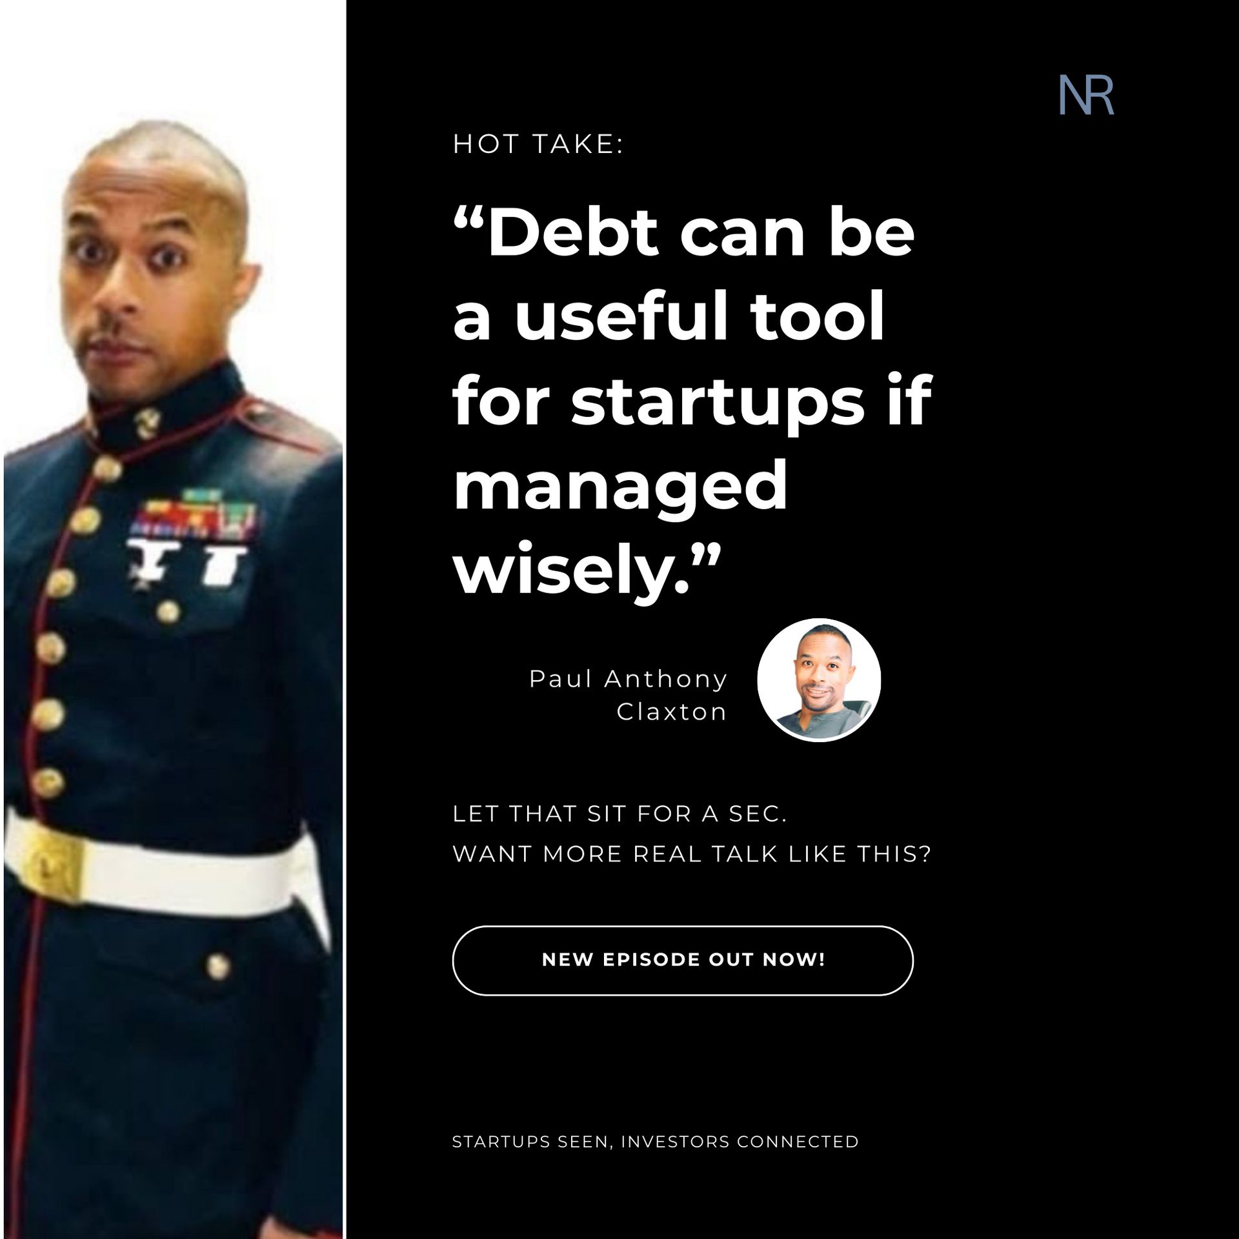Click the Paul Anthony Claxton name
This screenshot has height=1239, width=1239.
coord(628,695)
